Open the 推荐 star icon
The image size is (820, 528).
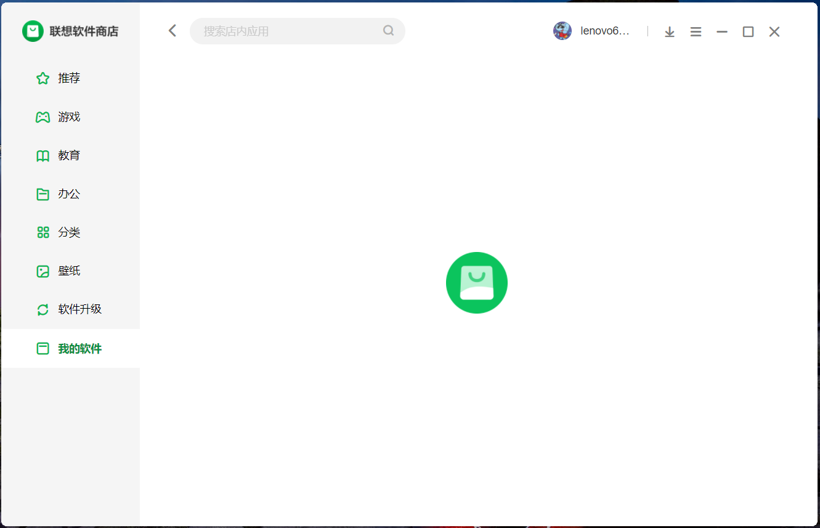point(43,78)
